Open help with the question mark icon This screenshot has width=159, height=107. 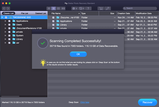point(88,8)
